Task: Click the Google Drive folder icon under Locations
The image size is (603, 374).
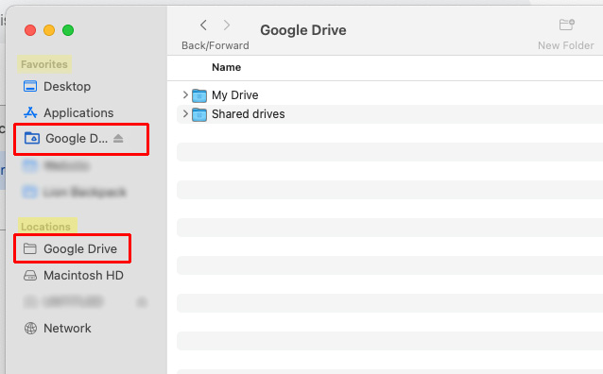Action: (30, 248)
